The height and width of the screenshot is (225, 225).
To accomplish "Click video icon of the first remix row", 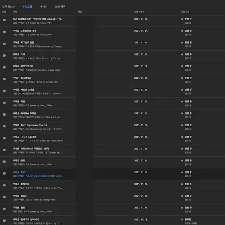I will (x=4, y=20).
